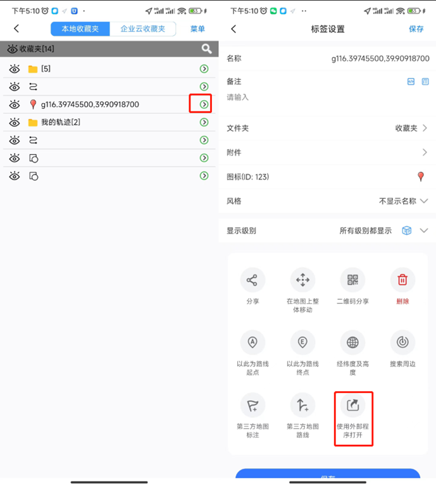Viewport: 436px width, 486px height.
Task: Tap the red Delete (删除) trash icon
Action: coord(402,280)
